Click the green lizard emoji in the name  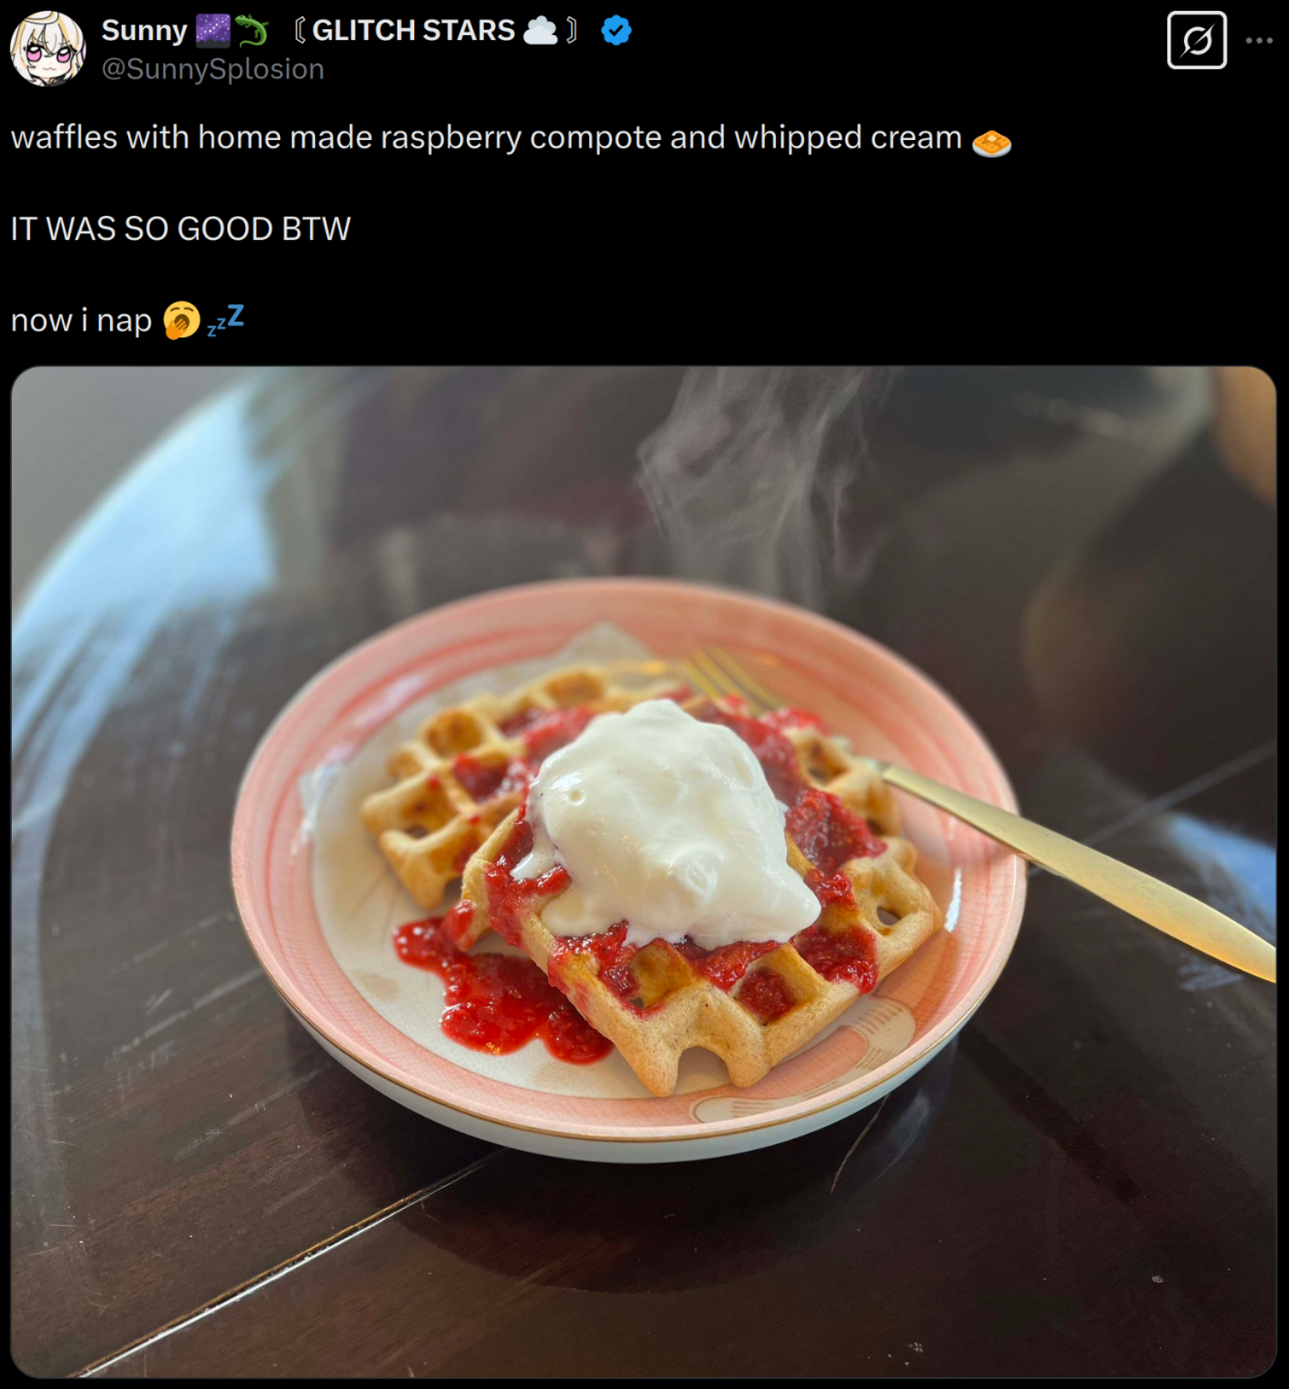coord(251,31)
